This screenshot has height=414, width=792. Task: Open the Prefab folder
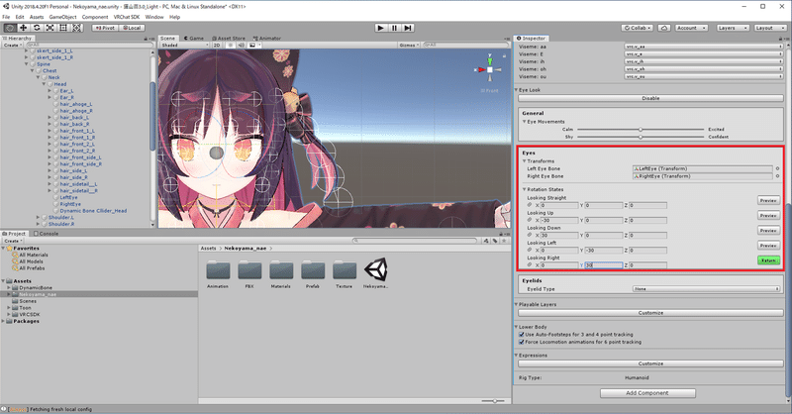(x=313, y=274)
